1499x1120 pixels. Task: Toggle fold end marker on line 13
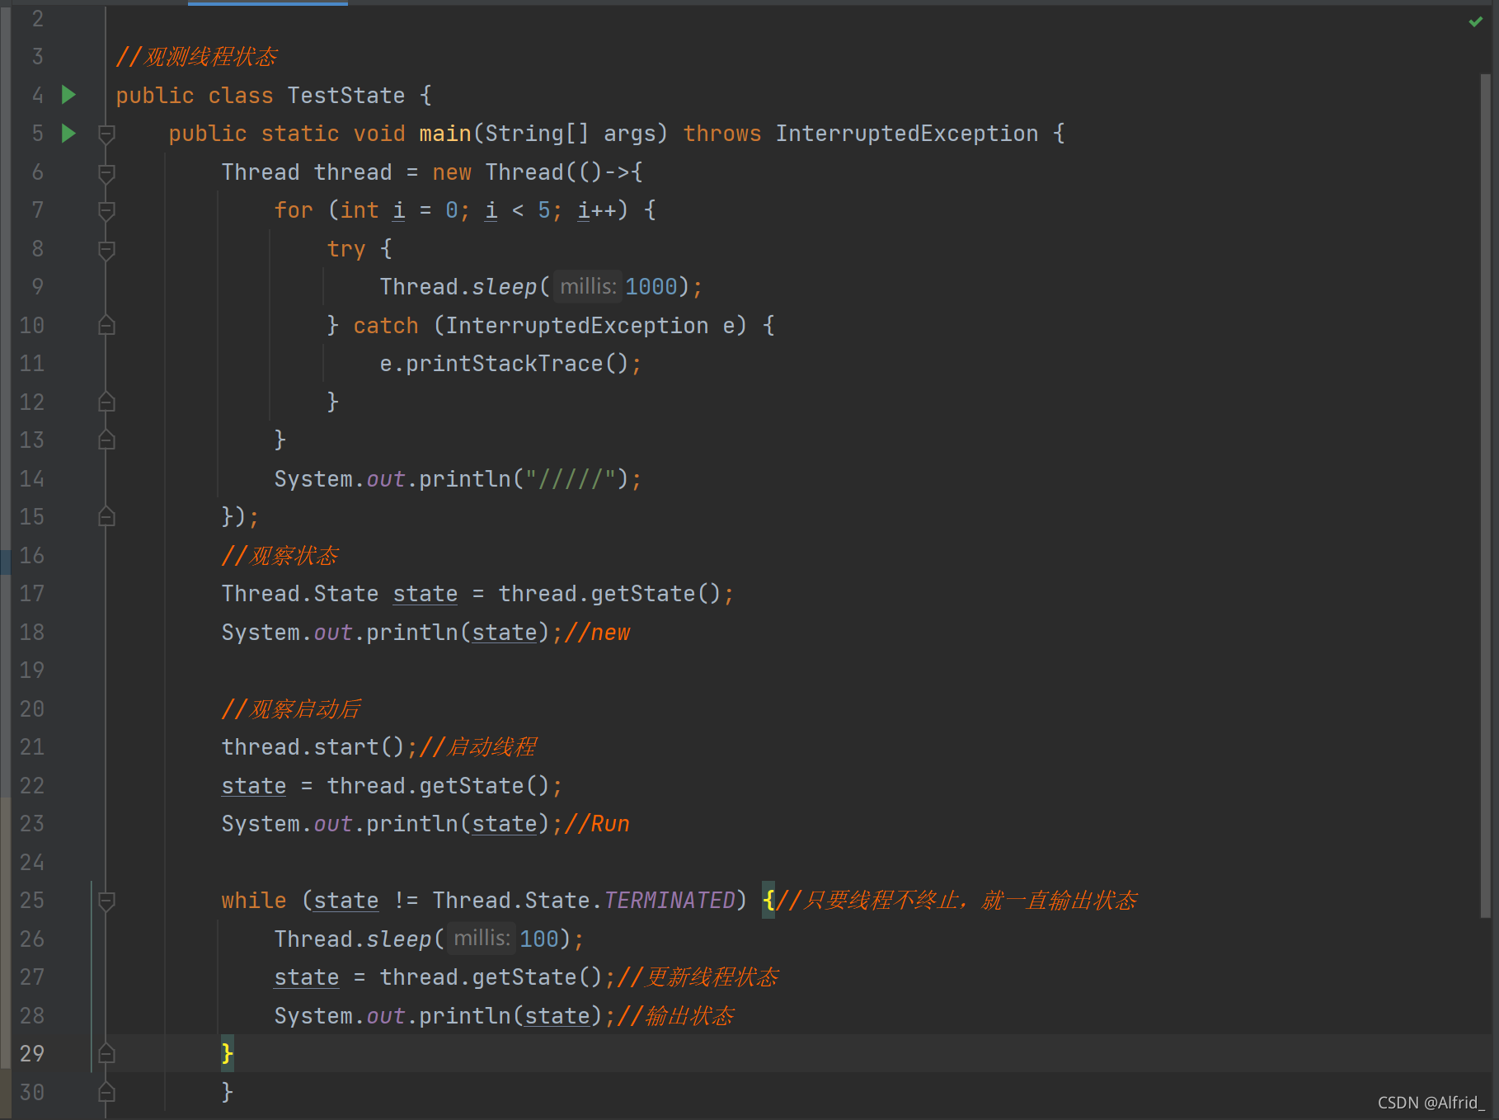[x=106, y=440]
